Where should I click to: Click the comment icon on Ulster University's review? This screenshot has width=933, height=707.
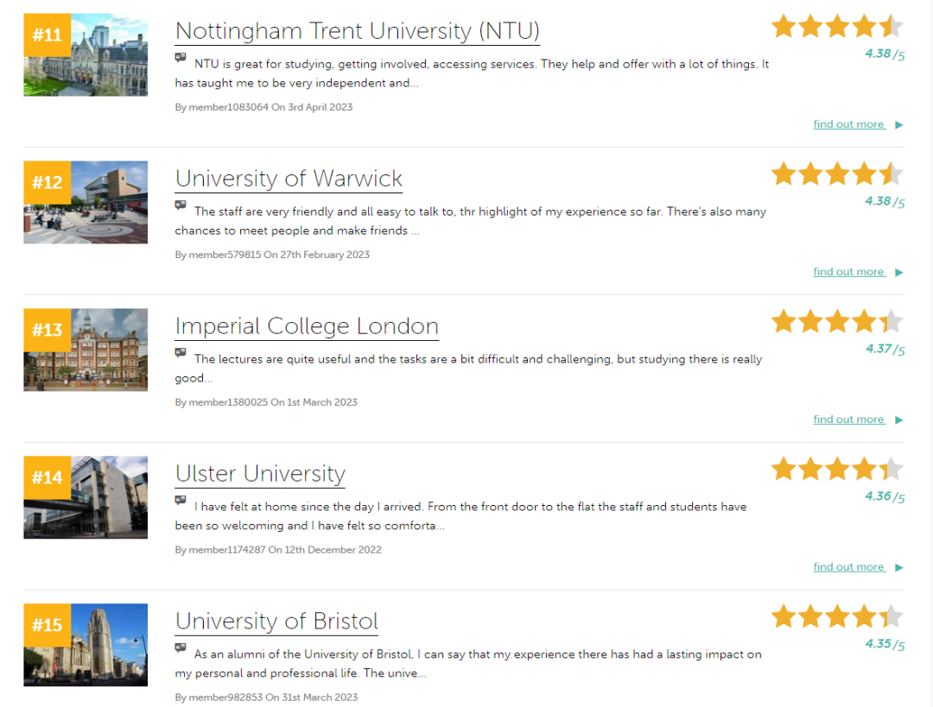tap(180, 501)
